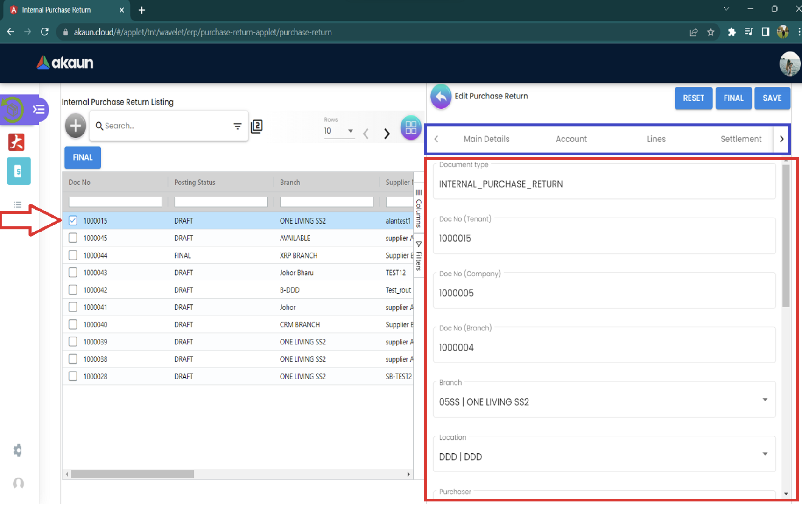Click the listing's horizontal scrollbar
The width and height of the screenshot is (802, 506).
coord(133,474)
